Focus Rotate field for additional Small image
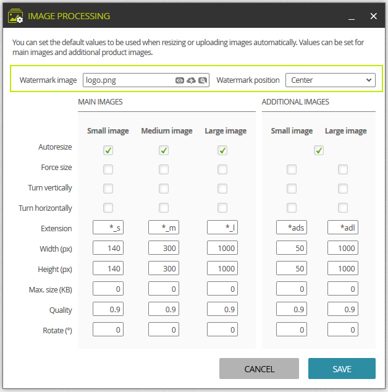Screen dimensions: 388x392 click(292, 330)
